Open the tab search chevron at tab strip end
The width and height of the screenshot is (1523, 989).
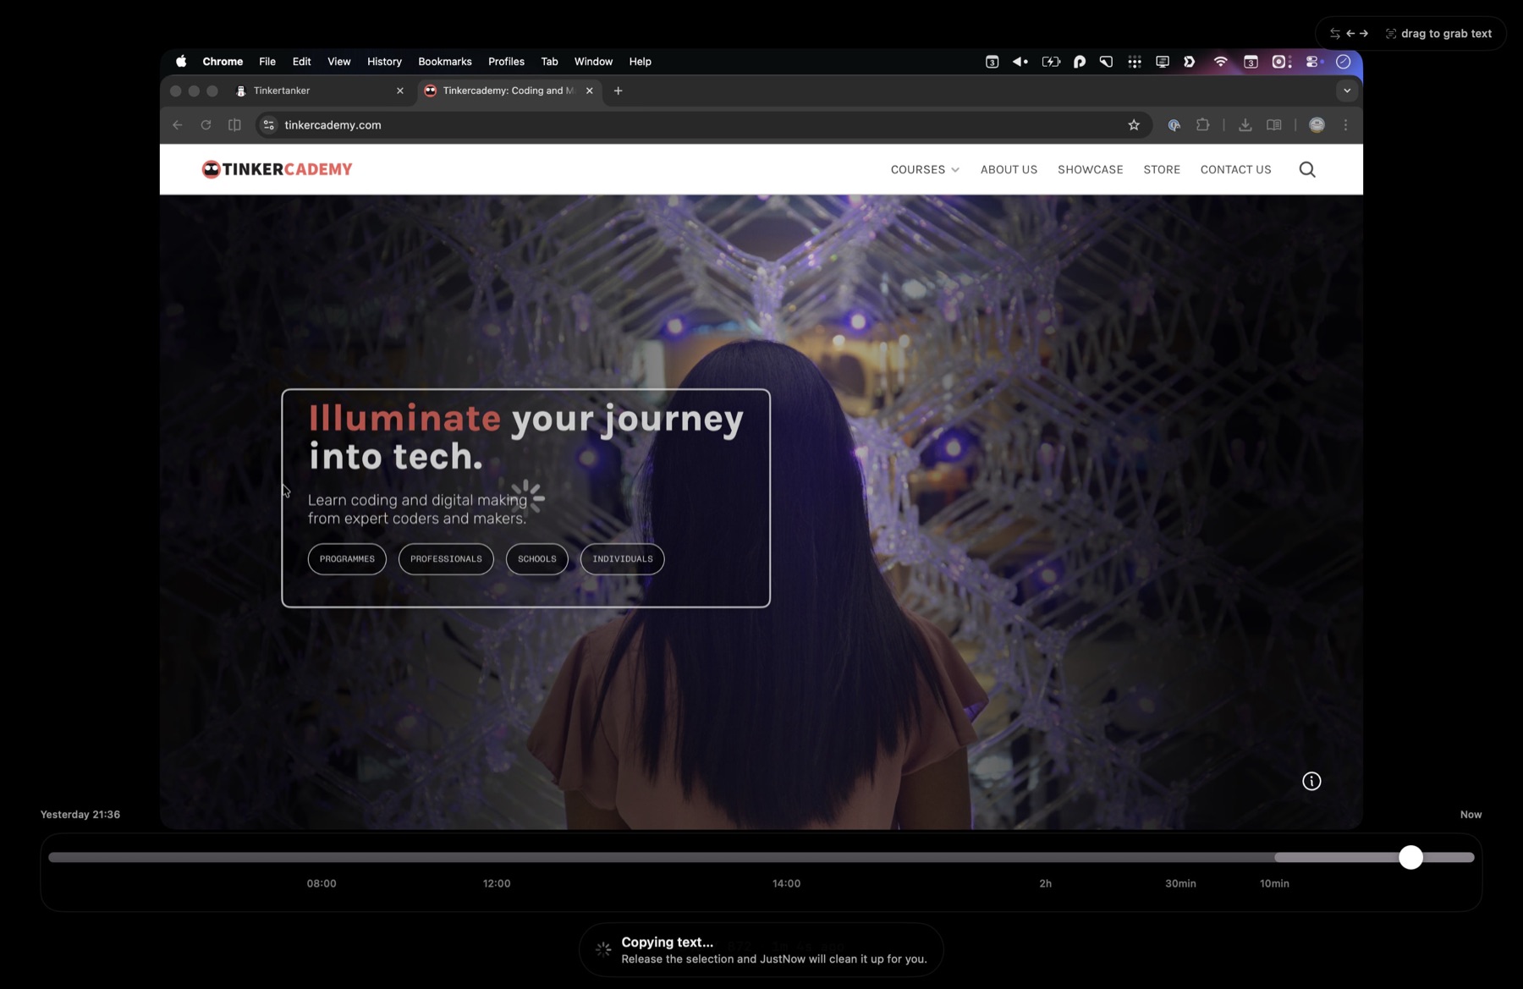coord(1347,91)
